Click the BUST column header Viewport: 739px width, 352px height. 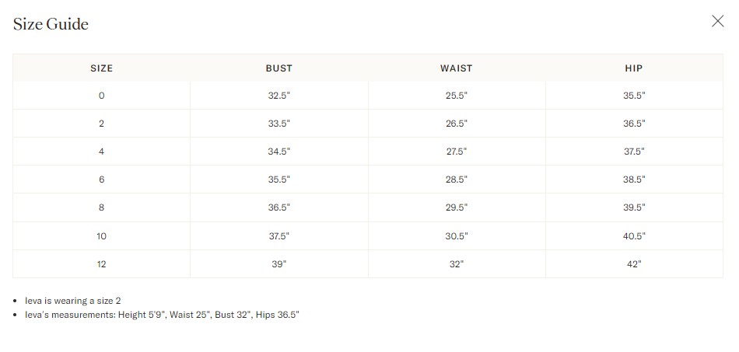tap(279, 68)
